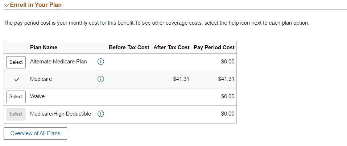Screen dimensions: 347x146
Task: Click Medicare's $41.31 after tax cost
Action: click(181, 79)
